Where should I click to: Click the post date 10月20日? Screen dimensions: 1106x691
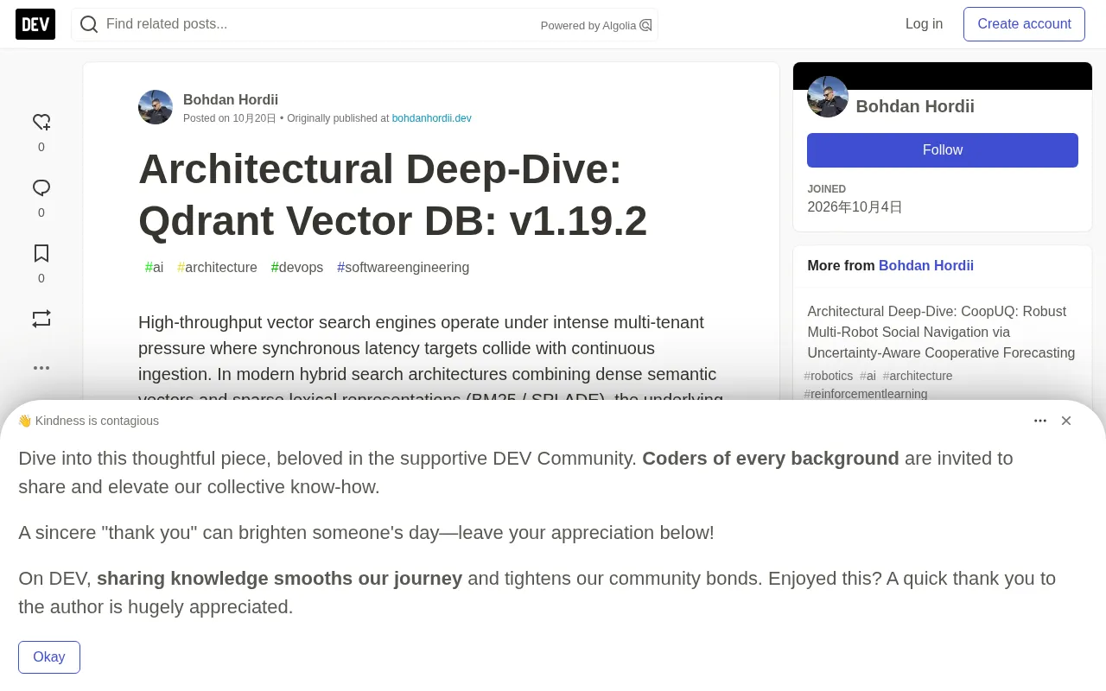tap(254, 118)
